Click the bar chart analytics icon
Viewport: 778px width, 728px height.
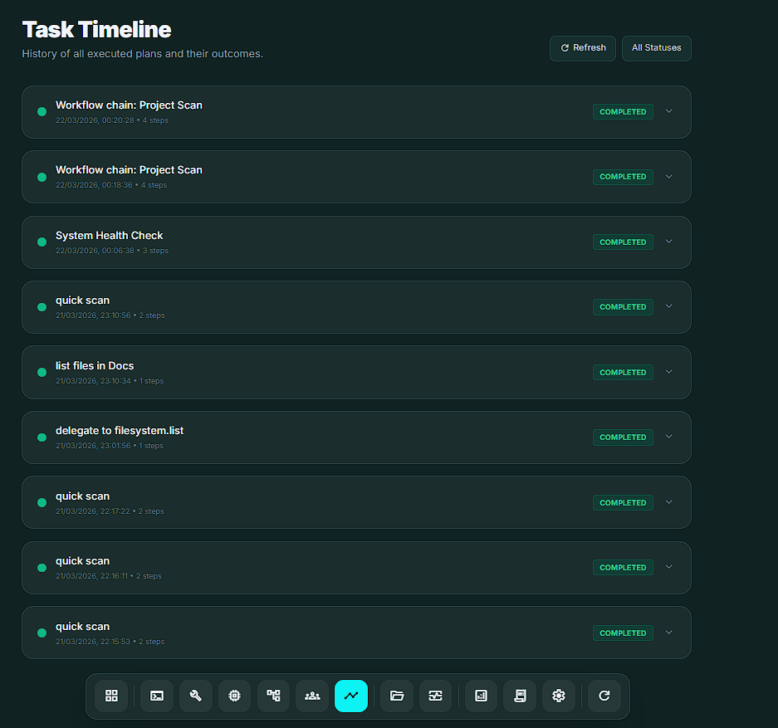click(x=481, y=696)
